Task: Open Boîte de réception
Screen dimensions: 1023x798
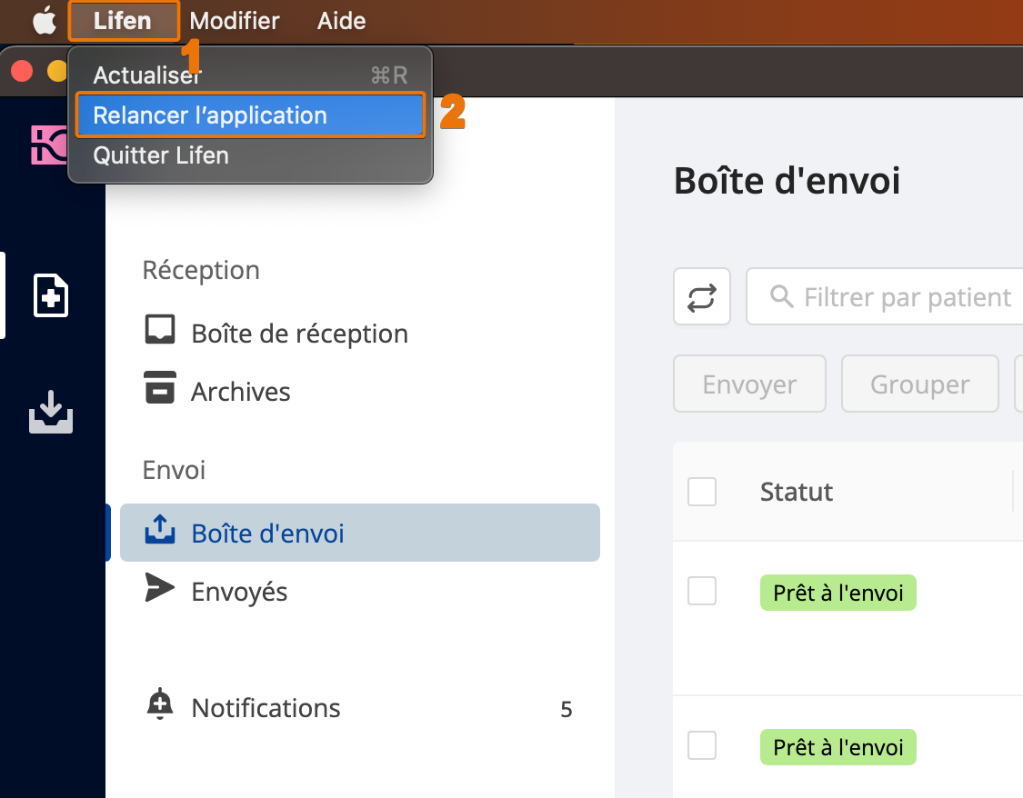Action: point(299,334)
